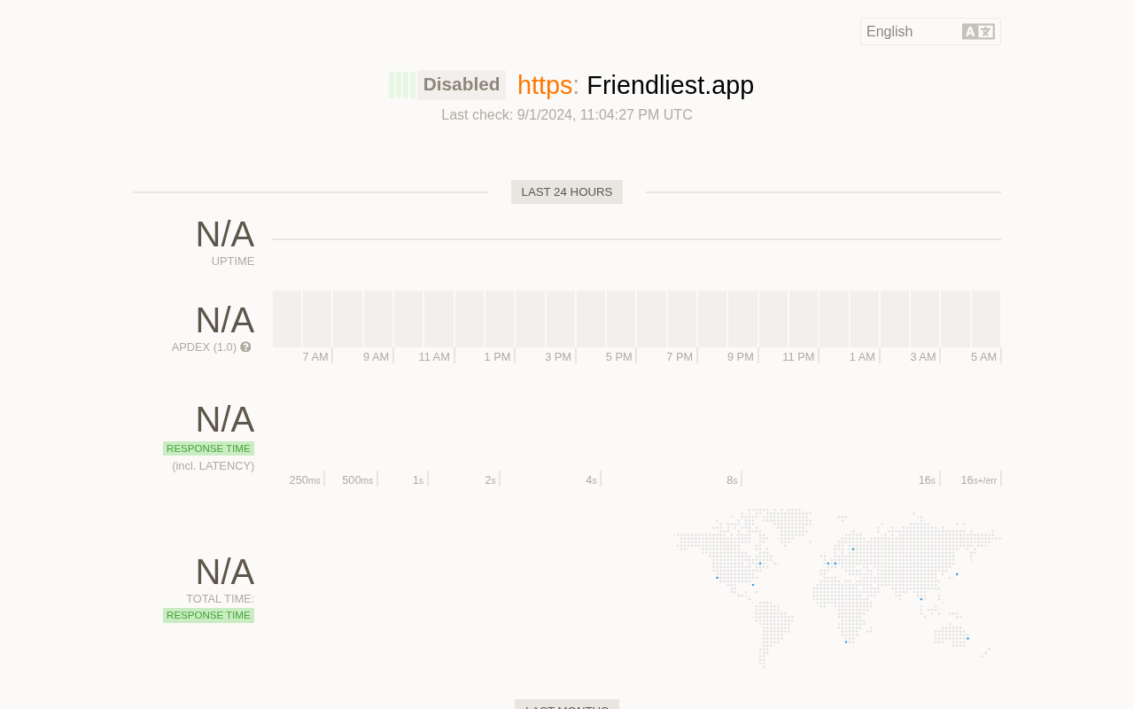Click the Last check timestamp text
The image size is (1134, 709).
pos(567,115)
